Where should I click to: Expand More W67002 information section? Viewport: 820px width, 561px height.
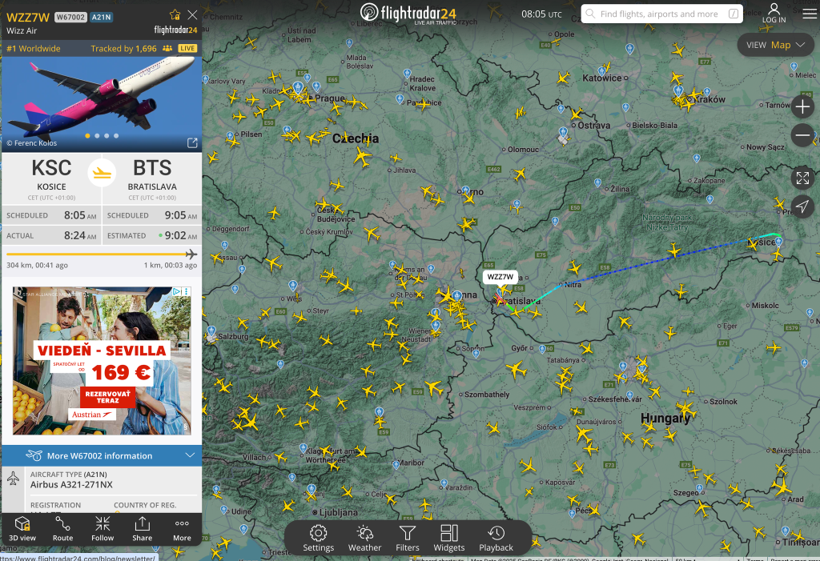(102, 455)
